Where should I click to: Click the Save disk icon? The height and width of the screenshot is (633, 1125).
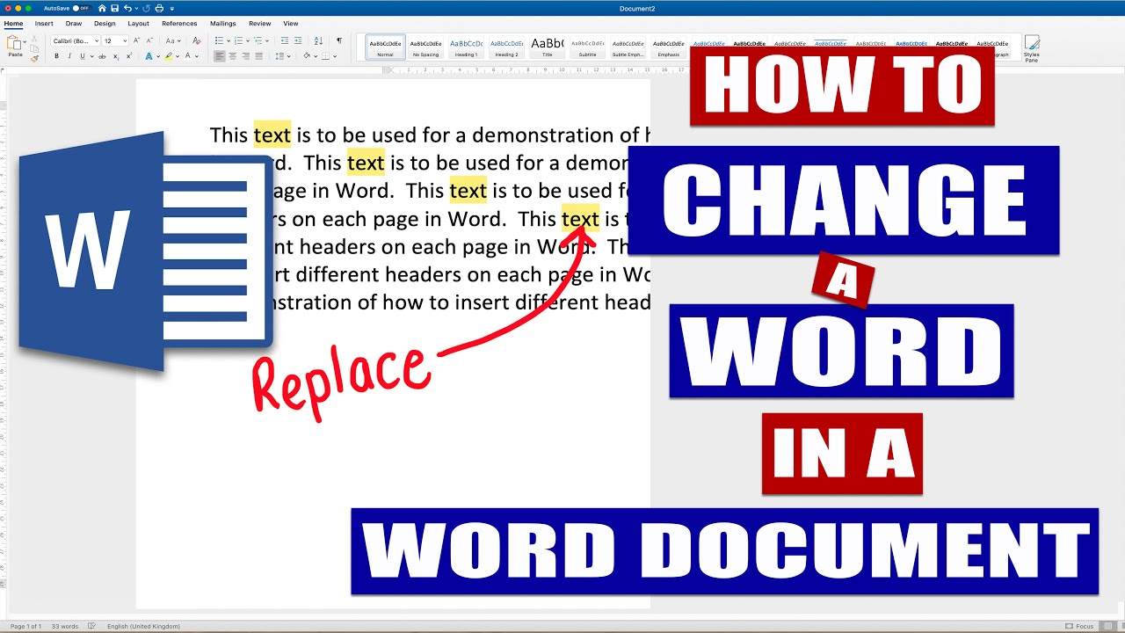114,8
